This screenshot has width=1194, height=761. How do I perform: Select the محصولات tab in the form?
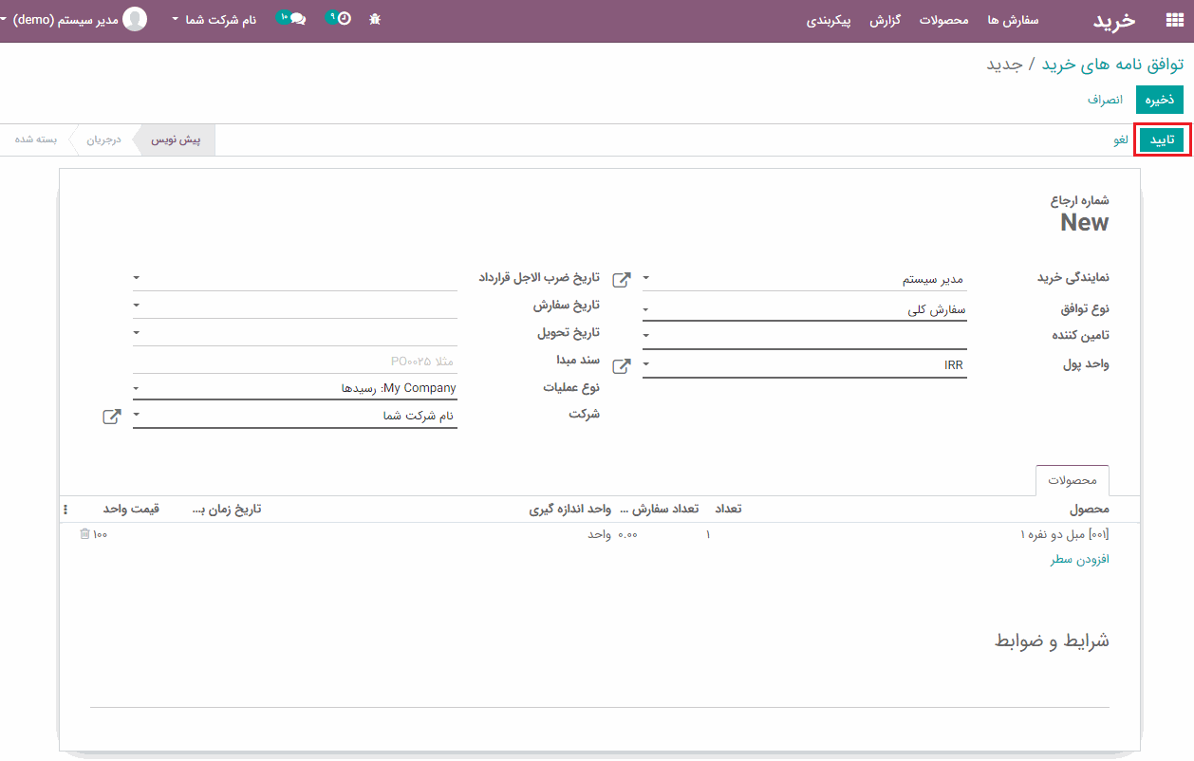1073,481
